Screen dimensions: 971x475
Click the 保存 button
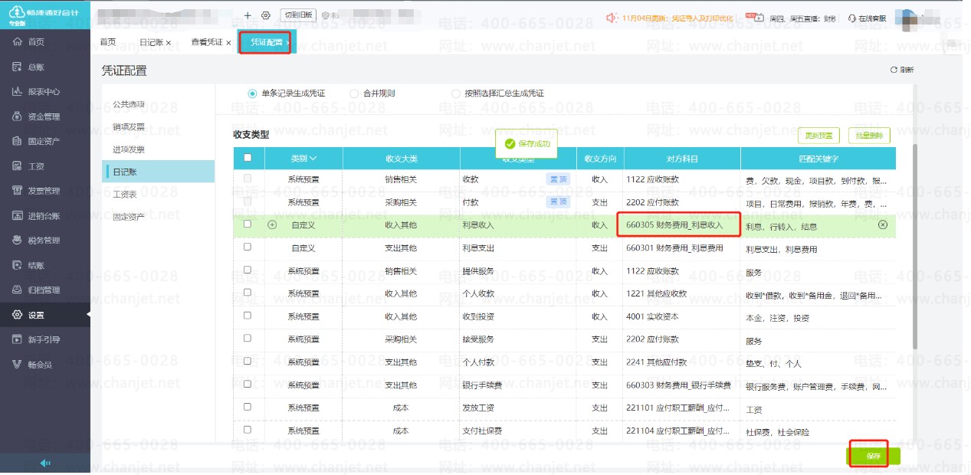pyautogui.click(x=874, y=456)
